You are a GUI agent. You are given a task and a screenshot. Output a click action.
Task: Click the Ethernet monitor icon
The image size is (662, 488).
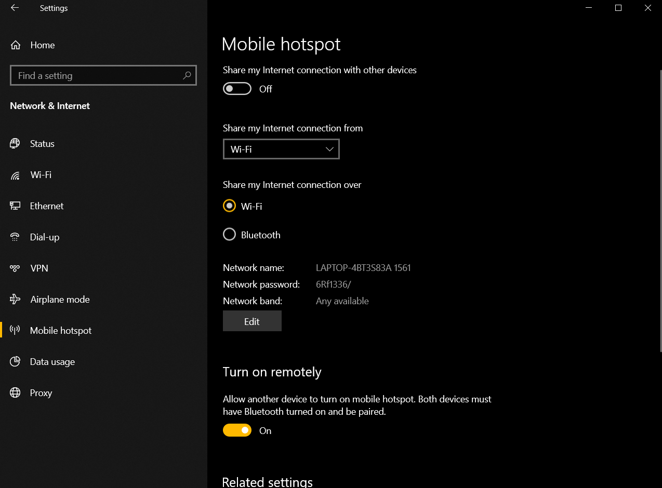pos(15,206)
